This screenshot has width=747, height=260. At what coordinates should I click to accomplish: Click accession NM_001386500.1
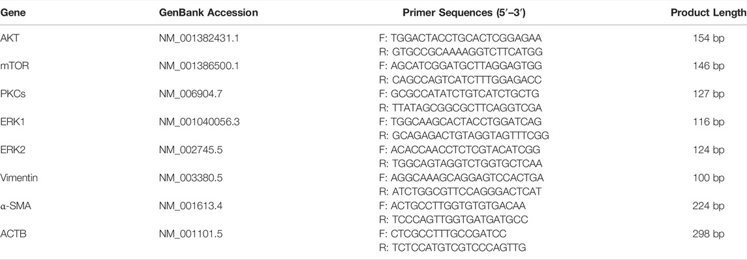(200, 66)
